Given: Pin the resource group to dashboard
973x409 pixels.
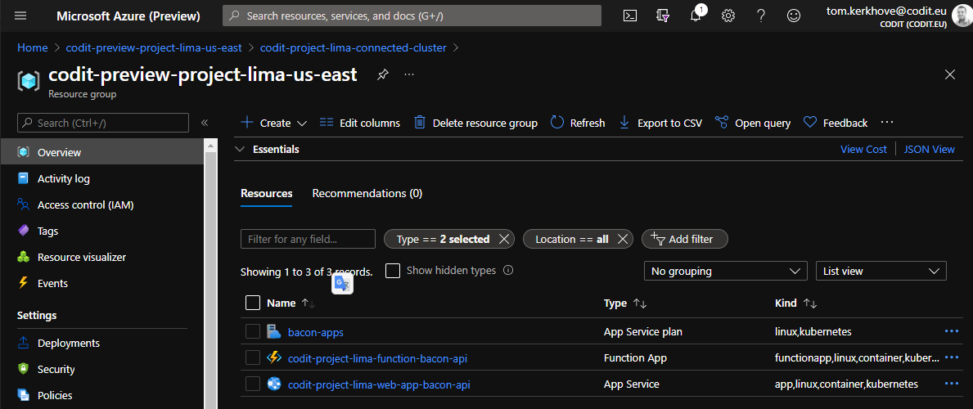Looking at the screenshot, I should click(x=383, y=74).
